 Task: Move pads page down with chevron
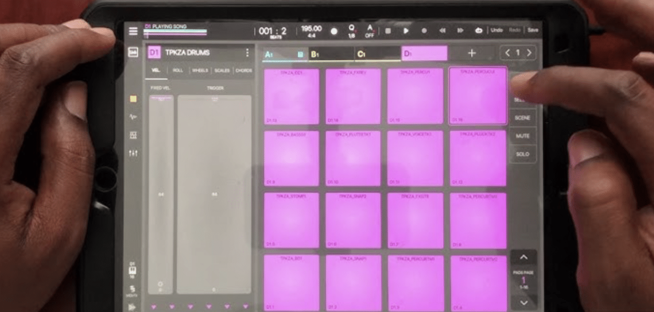pyautogui.click(x=524, y=302)
